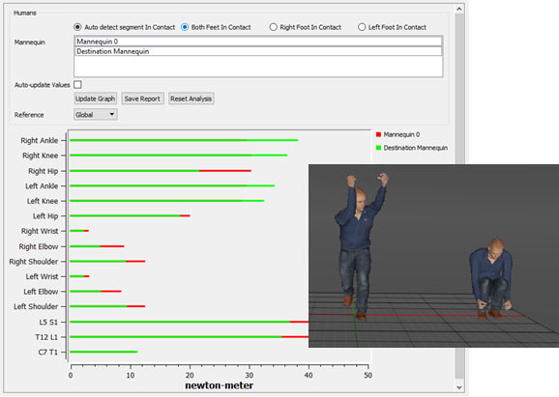
Task: Select Auto detect segment In Contact radio
Action: [x=77, y=27]
